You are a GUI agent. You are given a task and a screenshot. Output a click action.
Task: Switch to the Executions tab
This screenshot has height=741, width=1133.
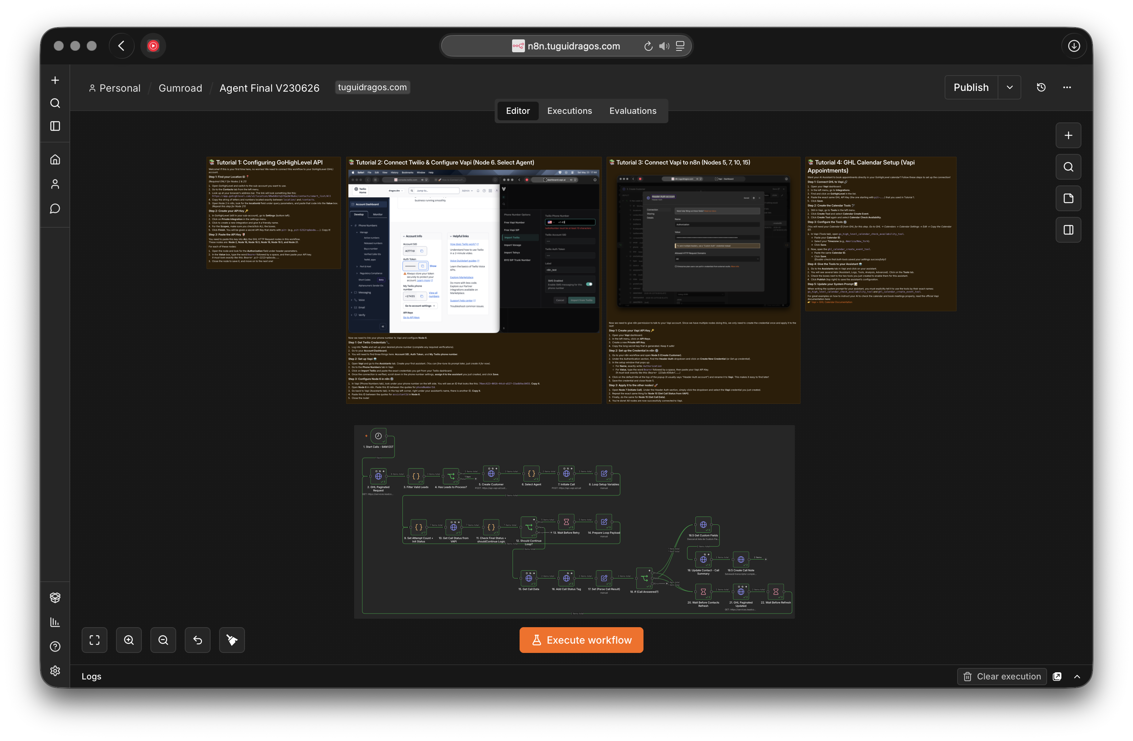[x=569, y=111]
